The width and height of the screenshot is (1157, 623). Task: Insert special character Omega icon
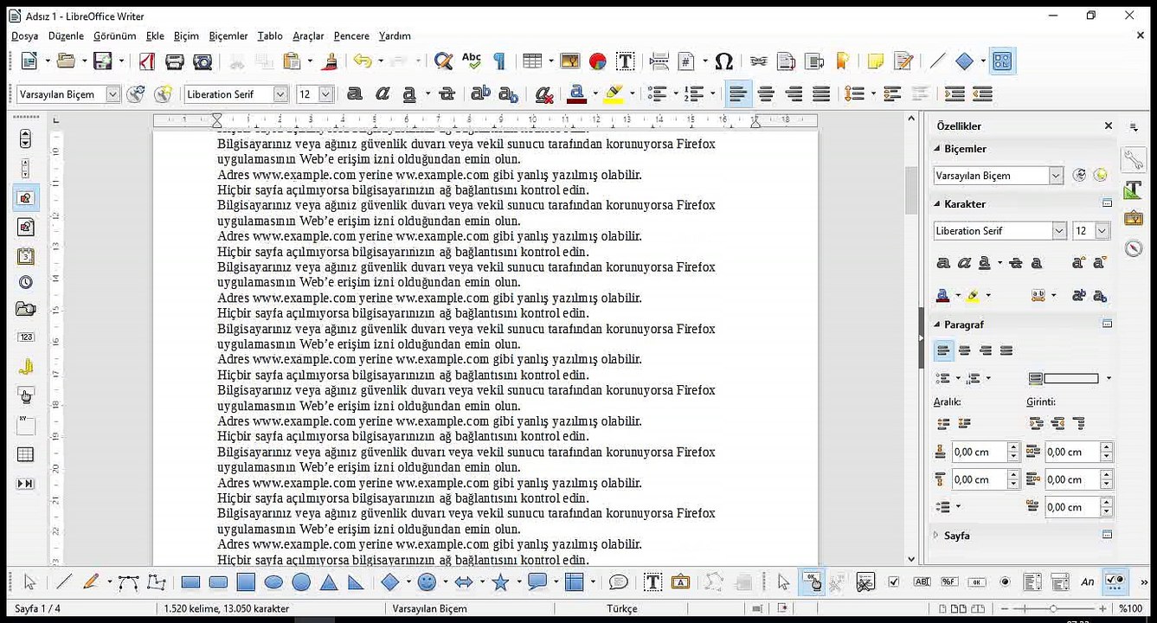click(x=724, y=61)
